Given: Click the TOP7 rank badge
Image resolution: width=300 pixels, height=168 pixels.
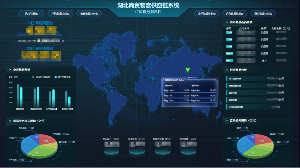Looking at the screenshot, I should click(x=229, y=33).
